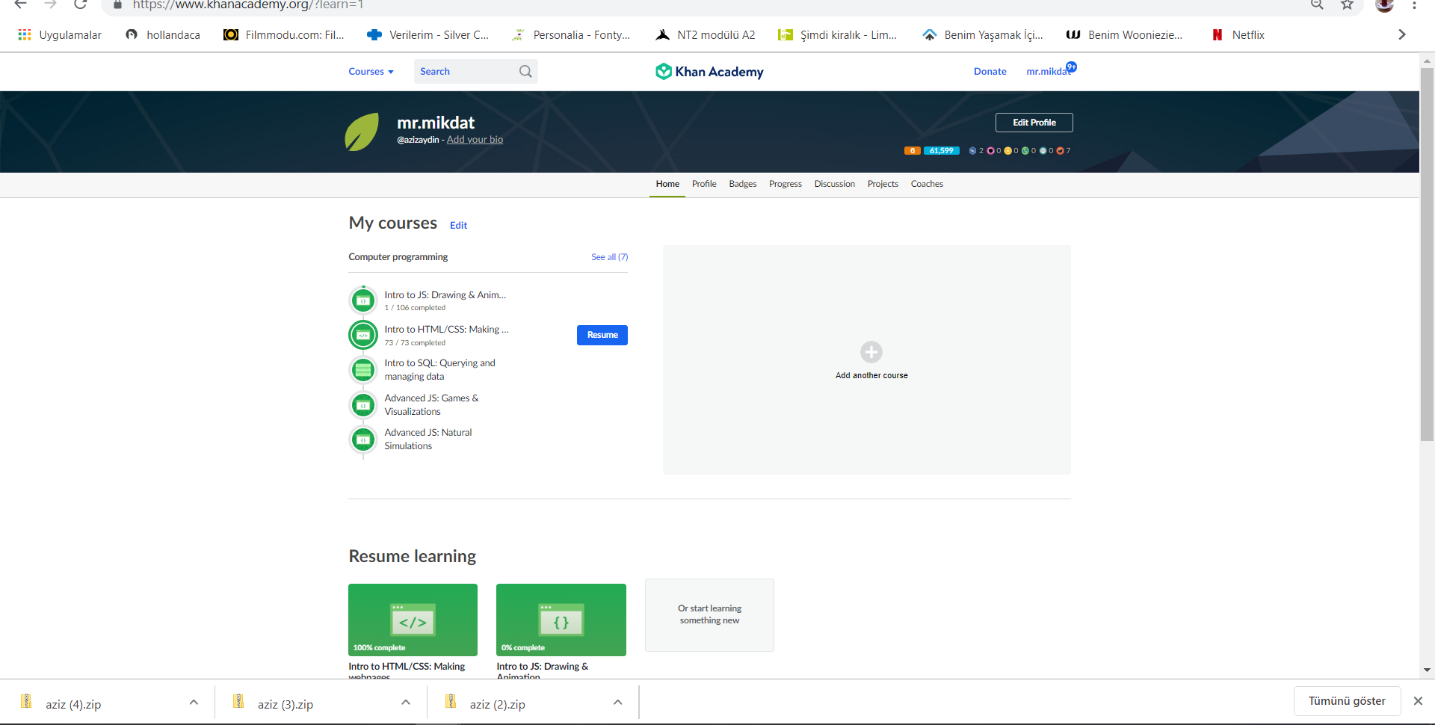Click Edit next to My courses
1435x725 pixels.
(x=458, y=226)
